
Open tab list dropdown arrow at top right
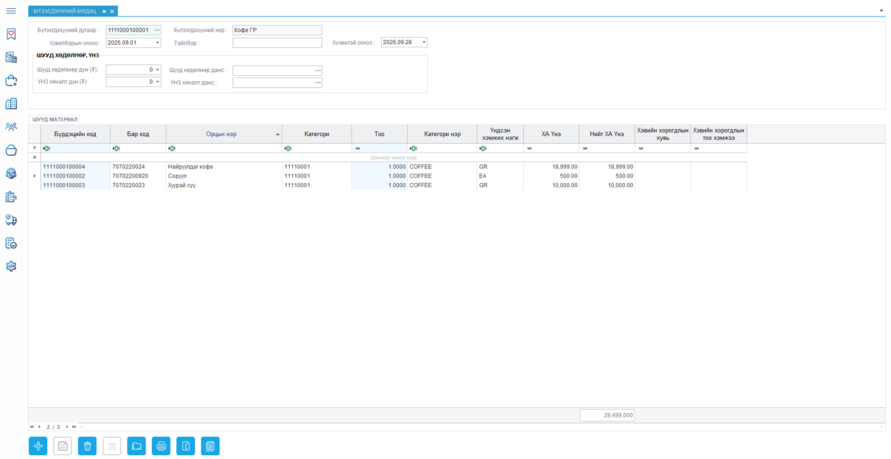(x=881, y=11)
